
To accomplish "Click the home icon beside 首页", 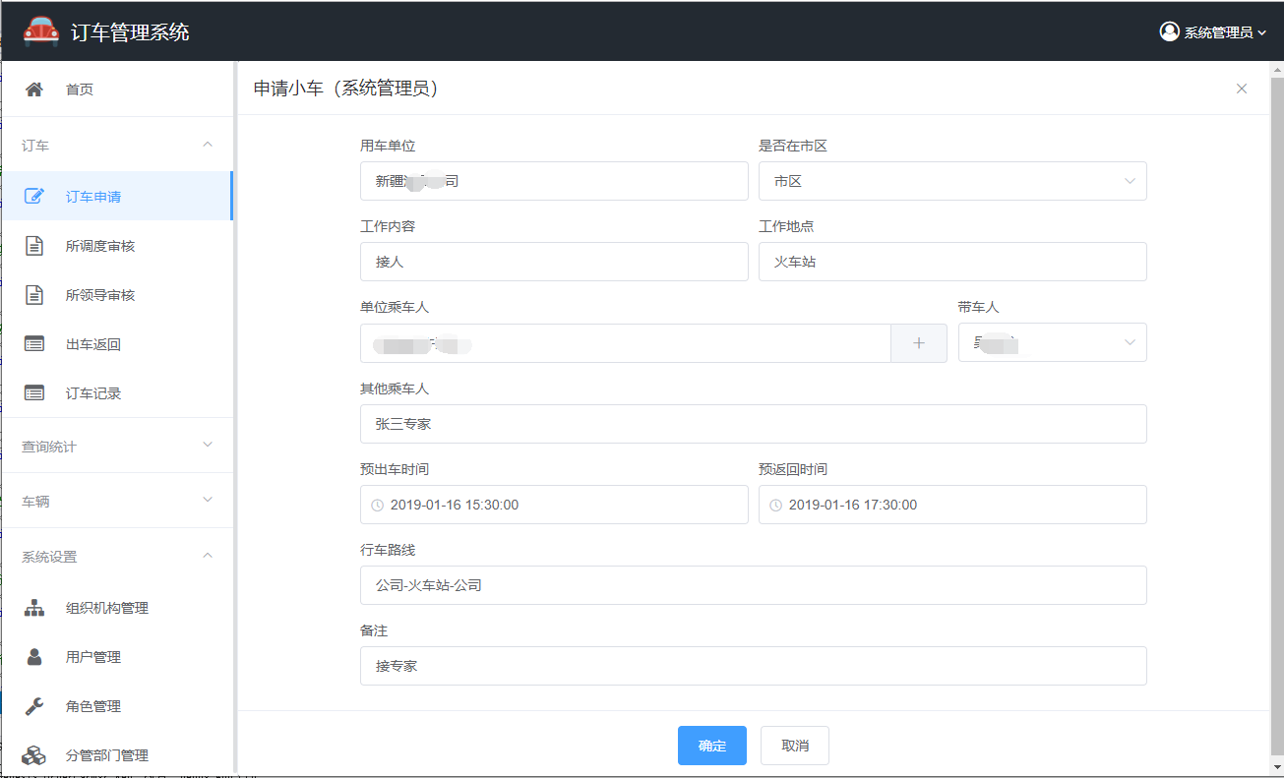I will tap(34, 90).
